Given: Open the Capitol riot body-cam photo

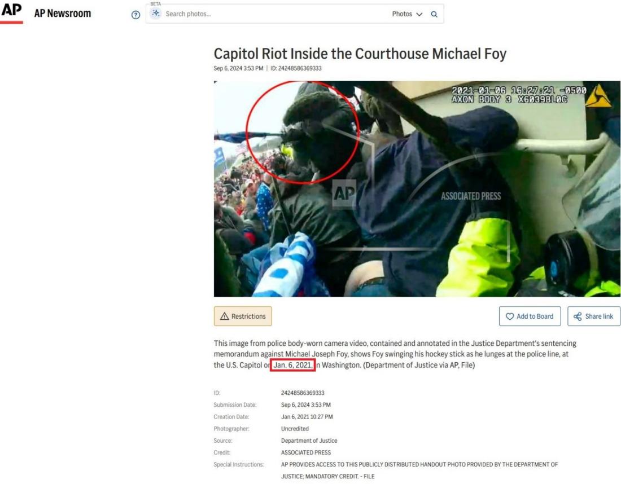Looking at the screenshot, I should 417,189.
